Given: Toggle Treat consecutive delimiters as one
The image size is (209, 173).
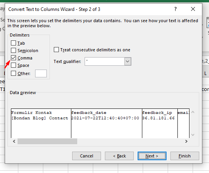Looking at the screenshot, I should tap(56, 50).
